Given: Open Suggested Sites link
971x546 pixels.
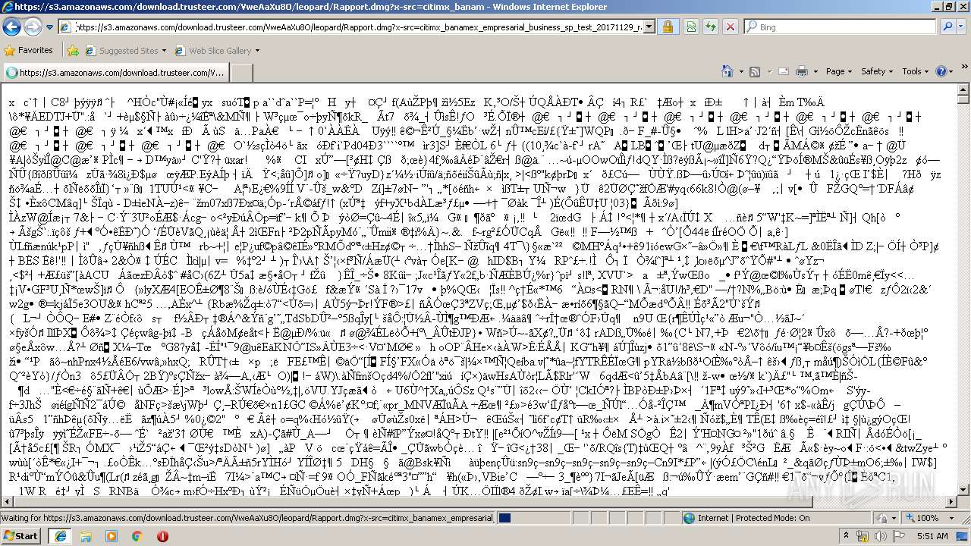Looking at the screenshot, I should pos(121,51).
